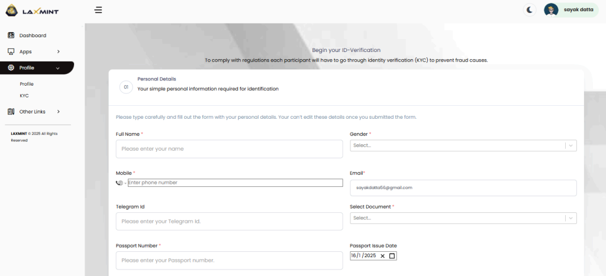Toggle the hamburger sidebar menu icon

98,10
